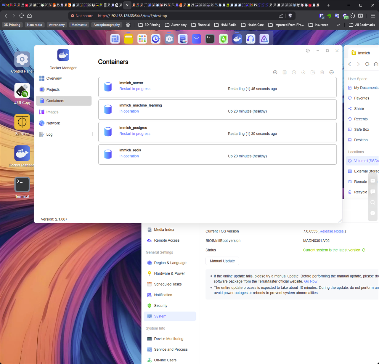This screenshot has height=364, width=379.
Task: Select Favorites in the file manager sidebar
Action: [x=362, y=98]
